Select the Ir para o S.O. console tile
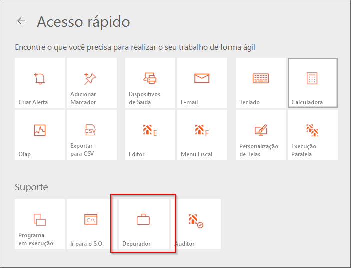Screen dimensions: 351x268 92,224
